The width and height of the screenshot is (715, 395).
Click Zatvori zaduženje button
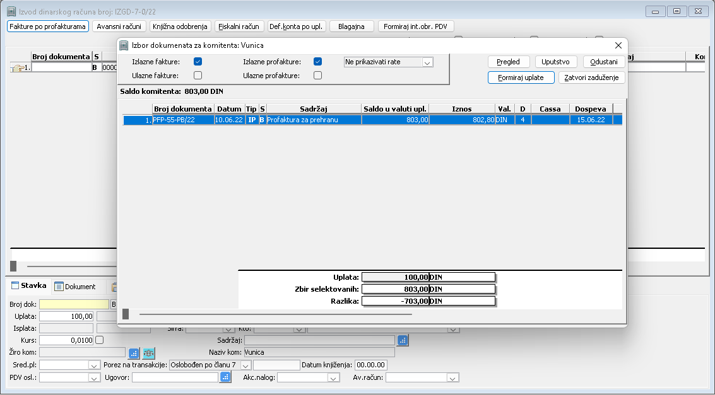(591, 78)
